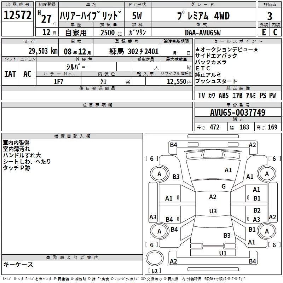Click the U1 mark on the rear bumper
283x283 pixels.
point(223,253)
